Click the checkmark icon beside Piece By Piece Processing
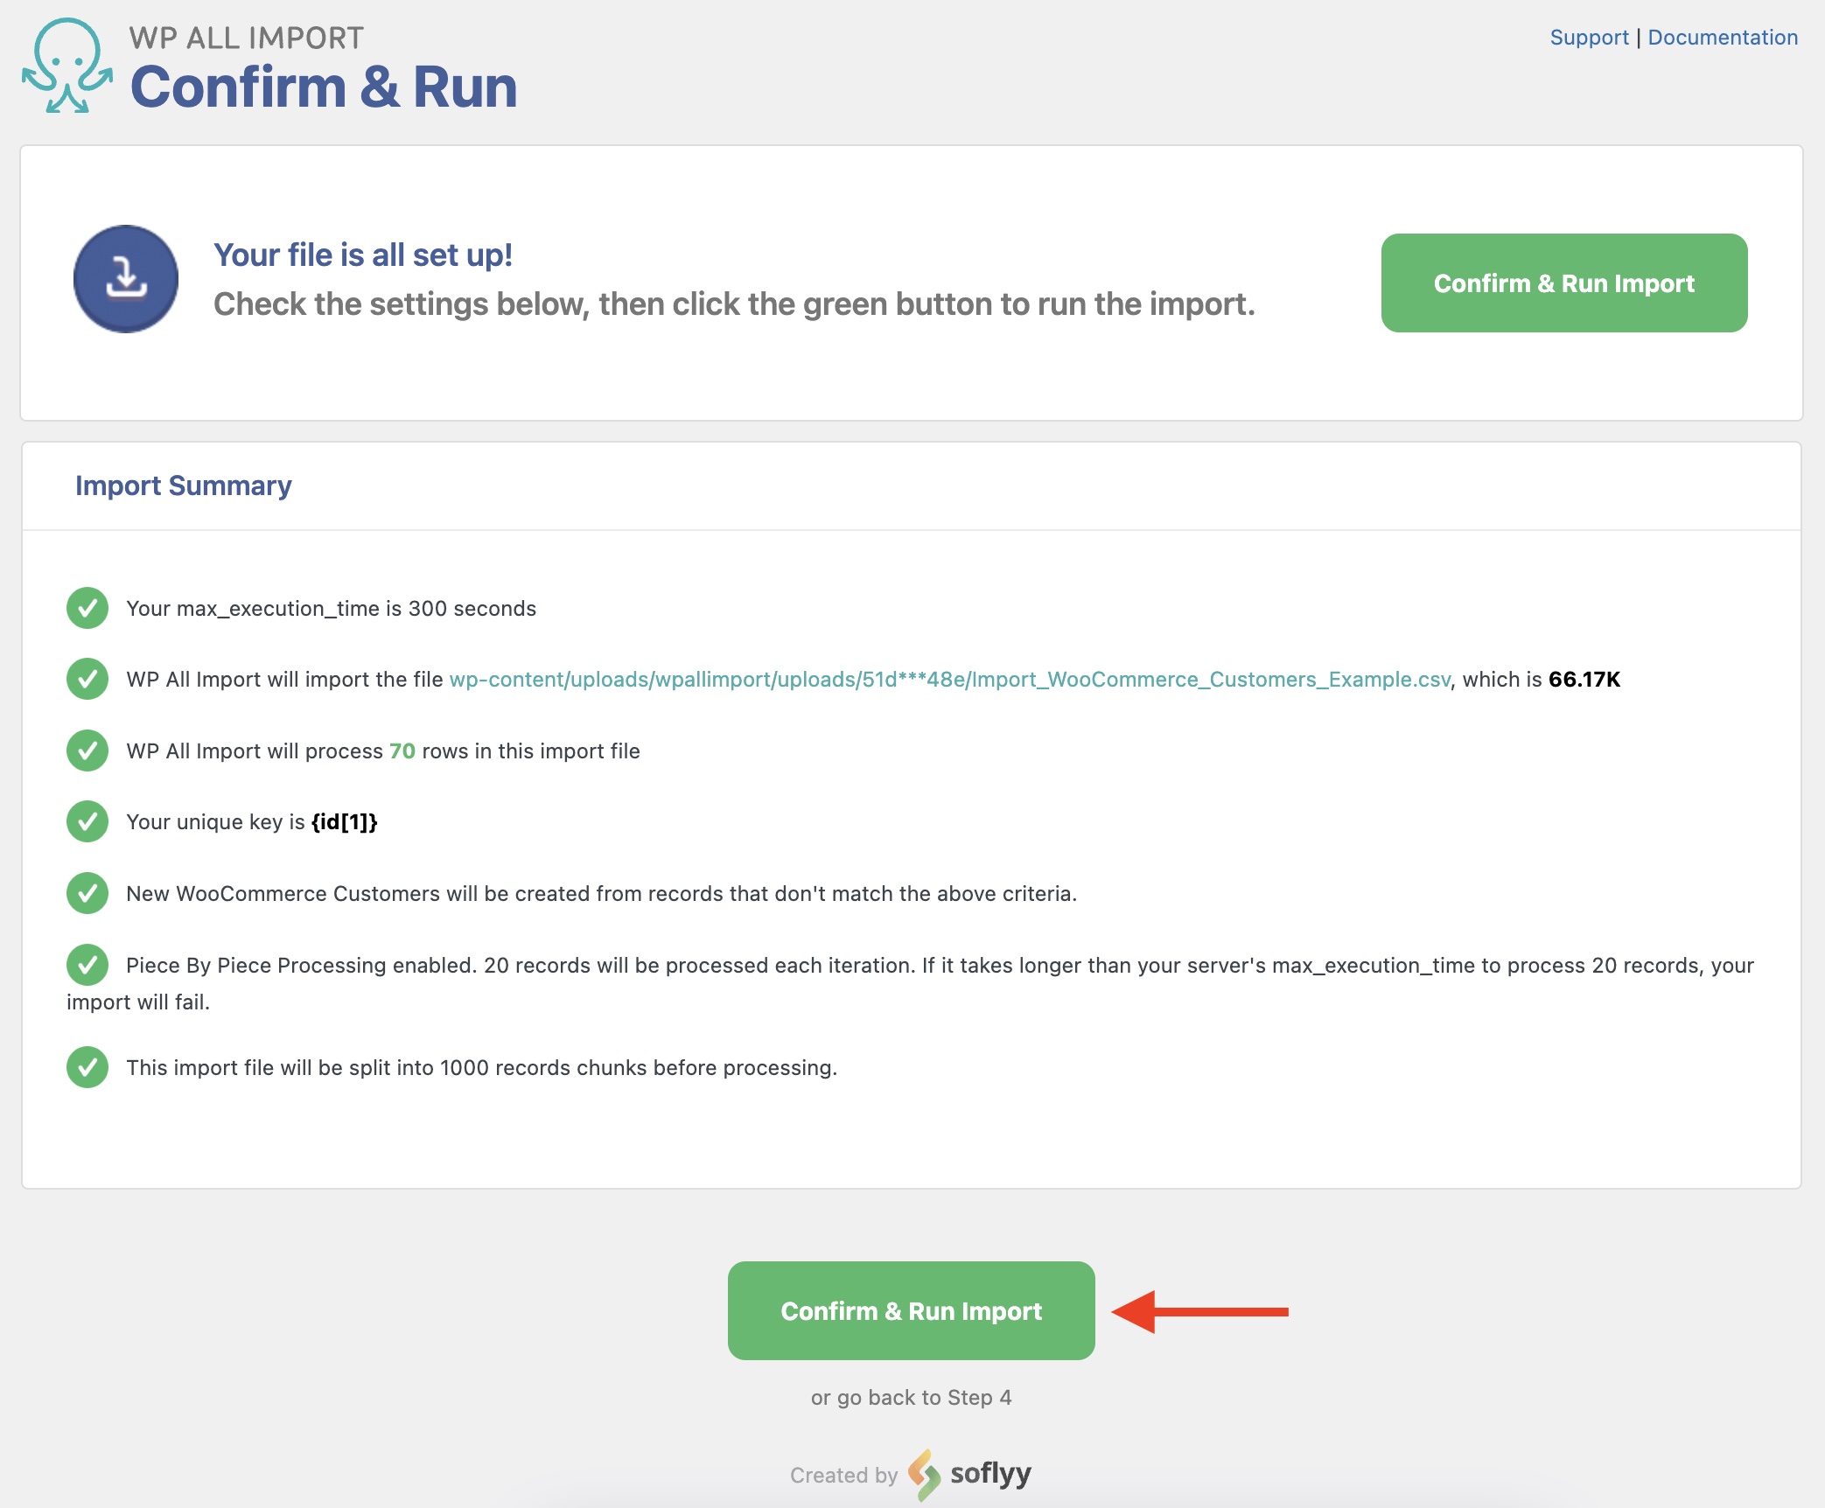This screenshot has height=1508, width=1825. tap(87, 965)
